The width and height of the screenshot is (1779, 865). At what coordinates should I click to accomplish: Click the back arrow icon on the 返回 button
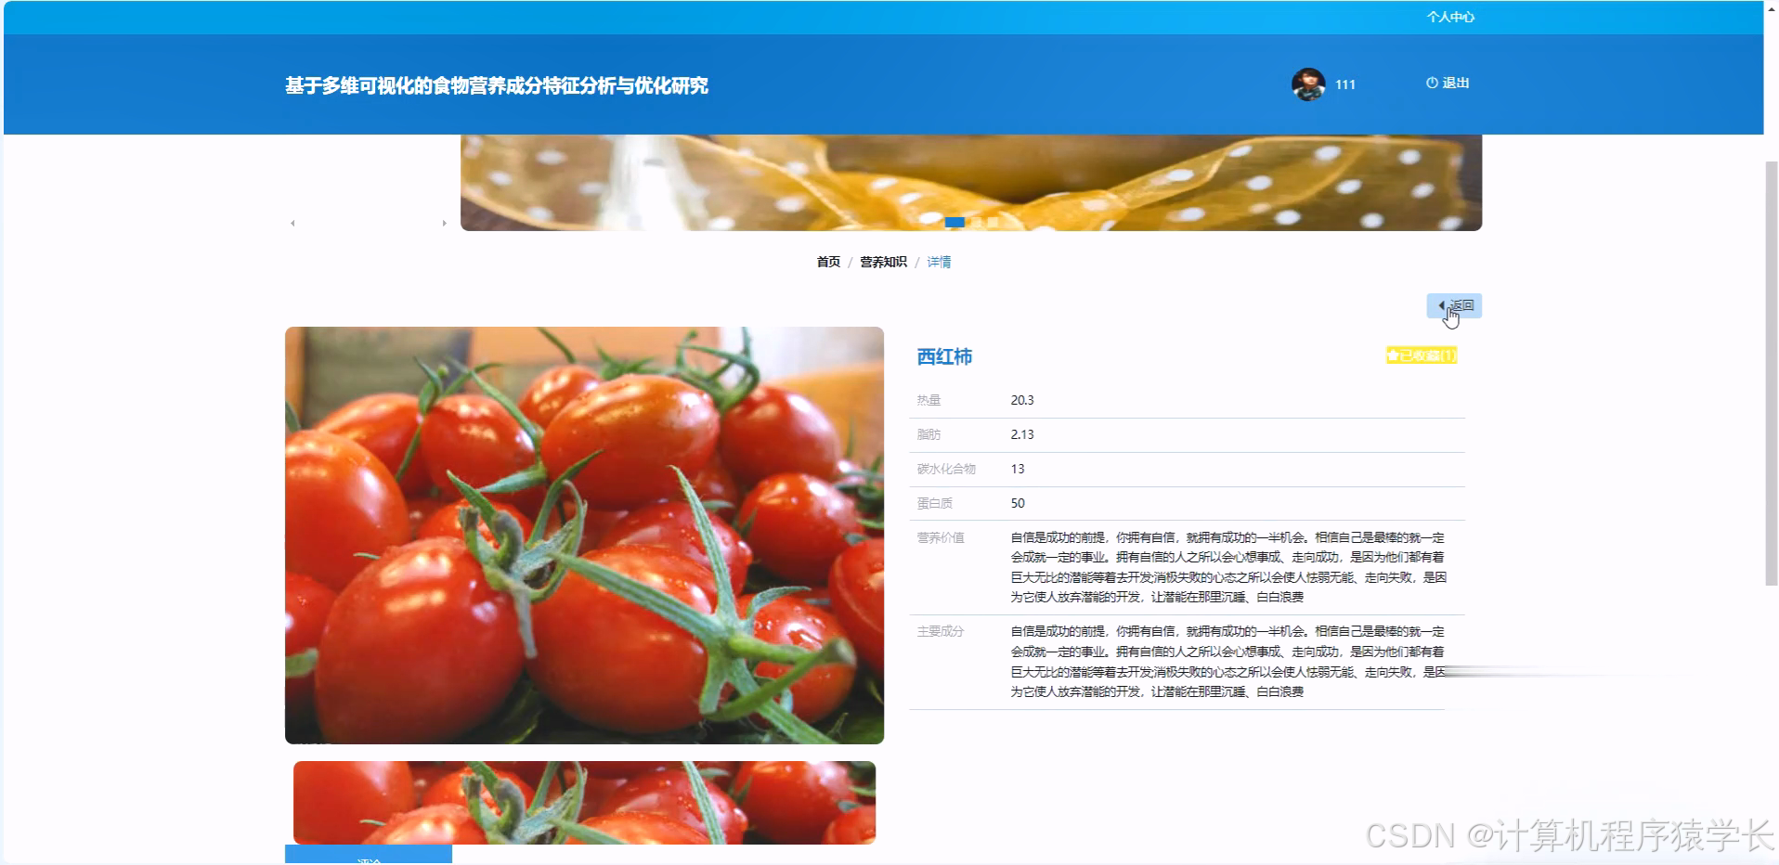click(1441, 304)
